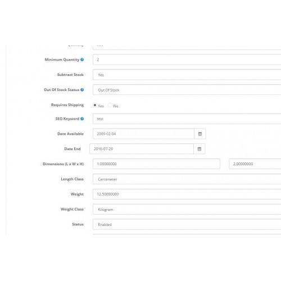This screenshot has width=281, height=281.
Task: Open the Subtract Stock dropdown
Action: click(x=187, y=75)
